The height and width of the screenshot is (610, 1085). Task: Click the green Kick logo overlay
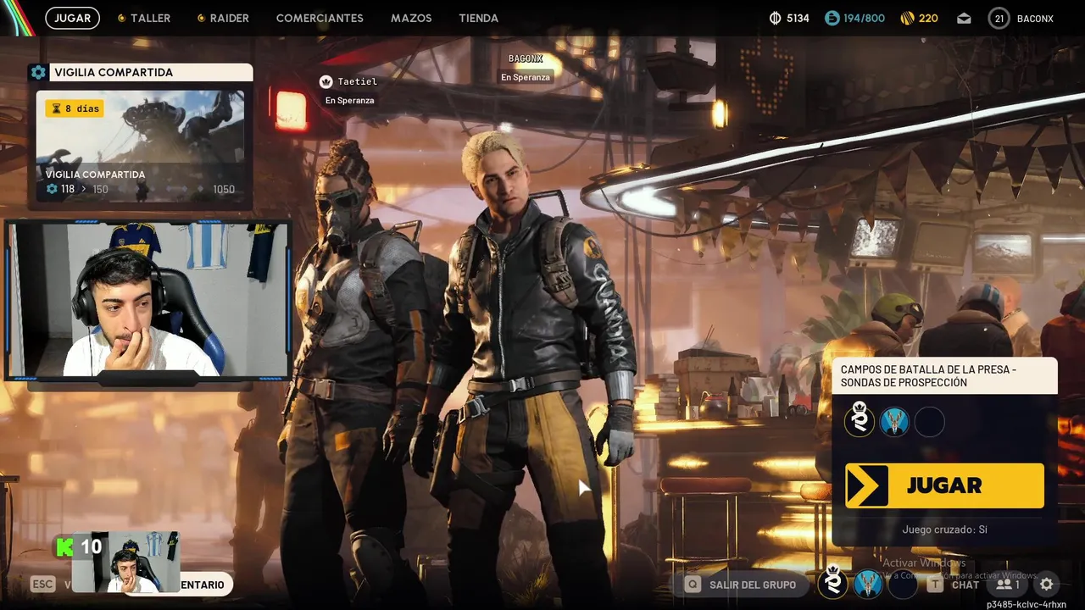pos(64,546)
